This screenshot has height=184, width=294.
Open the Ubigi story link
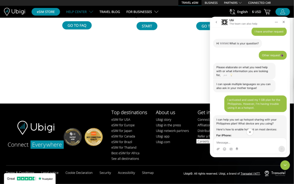[x=163, y=120]
